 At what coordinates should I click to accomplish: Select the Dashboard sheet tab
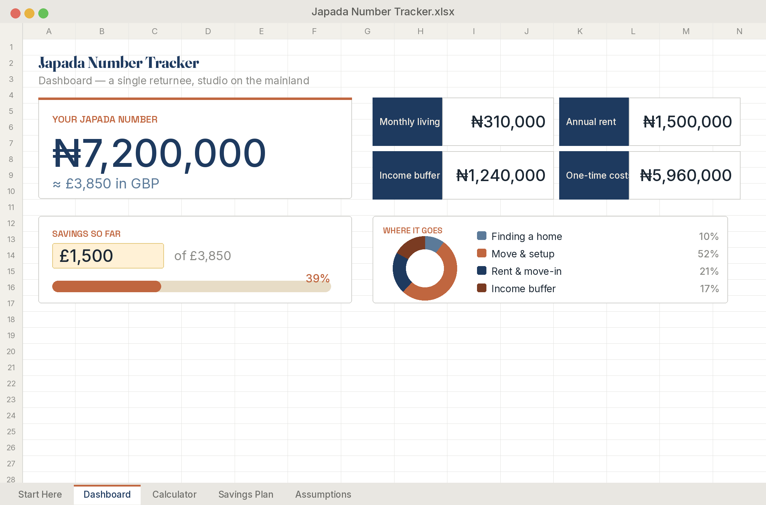click(107, 494)
